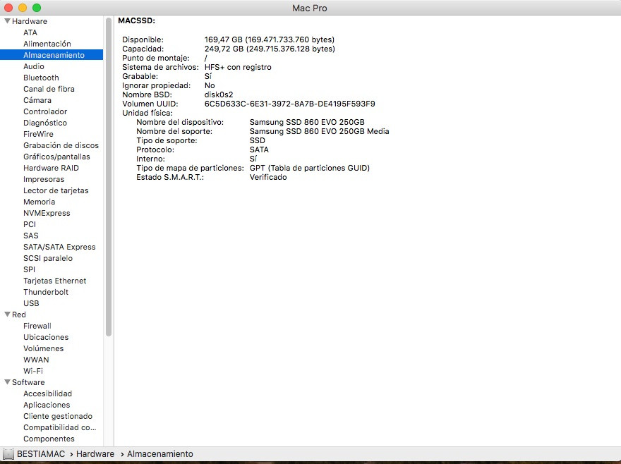The width and height of the screenshot is (621, 464).
Task: Select ATA in the sidebar
Action: pyautogui.click(x=30, y=32)
